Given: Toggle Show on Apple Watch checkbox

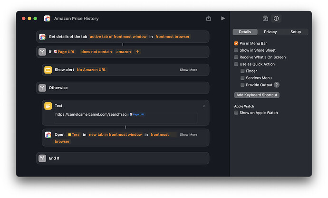Looking at the screenshot, I should point(236,113).
